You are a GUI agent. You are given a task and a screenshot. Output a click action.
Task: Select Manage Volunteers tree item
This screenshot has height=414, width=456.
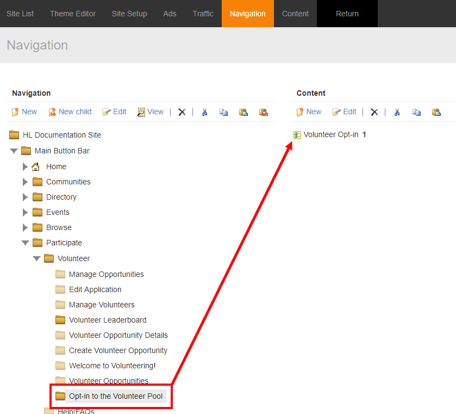(102, 305)
